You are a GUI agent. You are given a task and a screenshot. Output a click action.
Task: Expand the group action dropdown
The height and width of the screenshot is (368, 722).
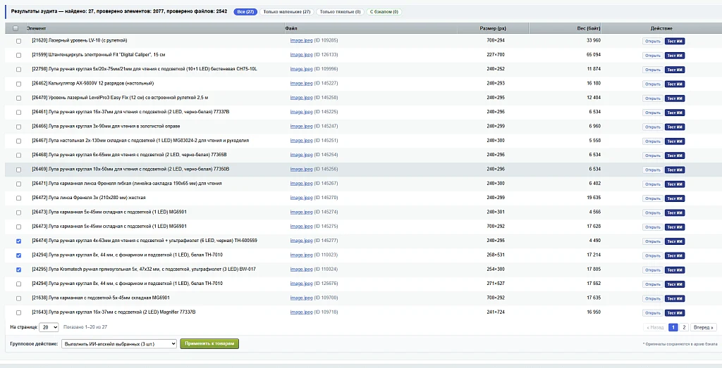click(118, 343)
